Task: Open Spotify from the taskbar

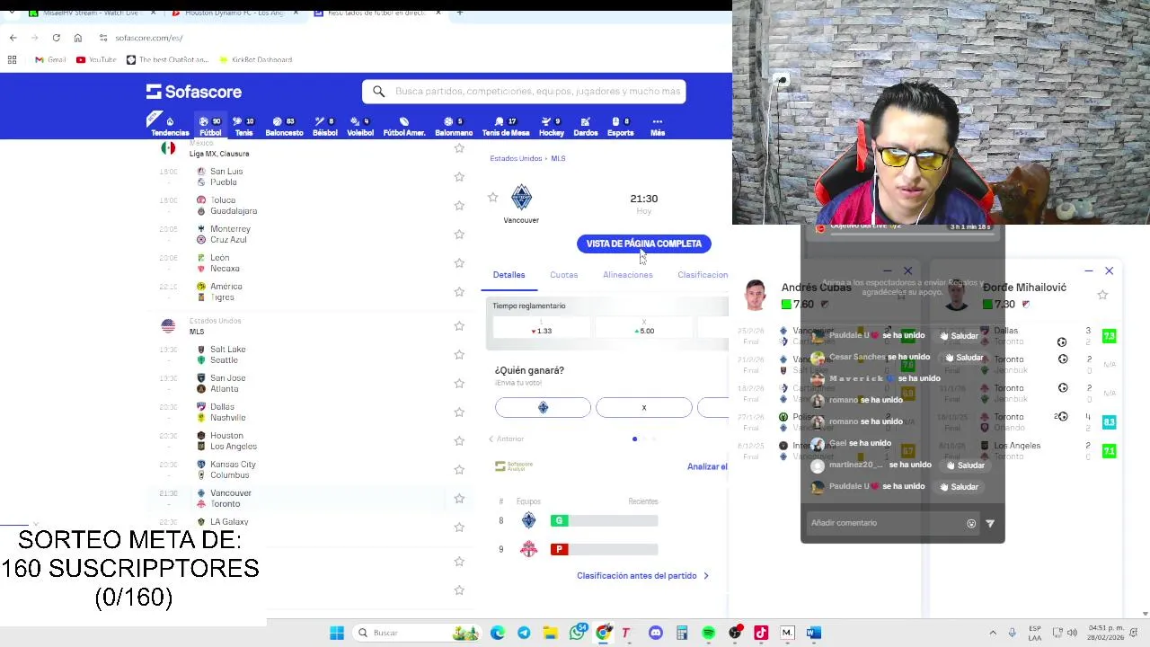Action: click(708, 633)
